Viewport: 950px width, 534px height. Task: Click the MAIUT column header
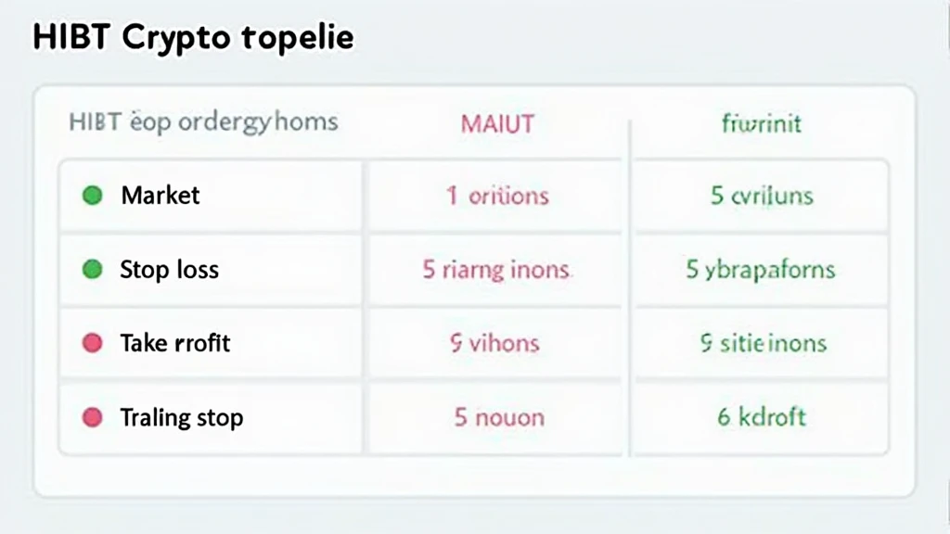coord(497,122)
